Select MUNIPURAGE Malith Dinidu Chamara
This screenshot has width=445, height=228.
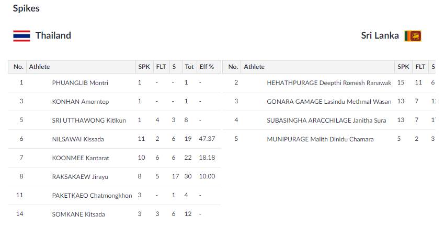coord(320,139)
